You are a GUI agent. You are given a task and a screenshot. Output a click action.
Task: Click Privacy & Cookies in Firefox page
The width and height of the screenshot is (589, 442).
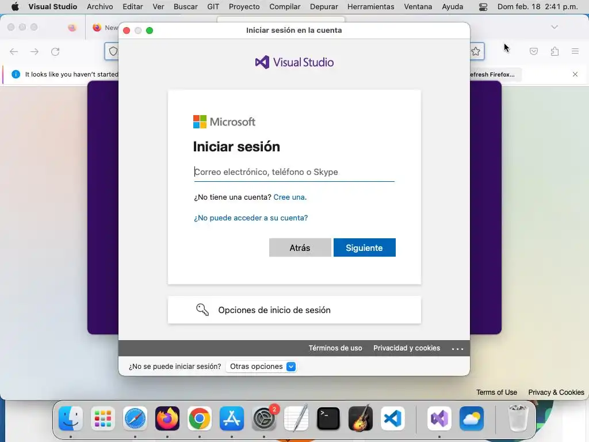[556, 393]
